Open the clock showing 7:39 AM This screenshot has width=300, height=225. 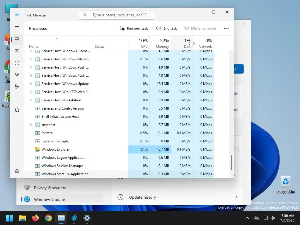(x=287, y=218)
